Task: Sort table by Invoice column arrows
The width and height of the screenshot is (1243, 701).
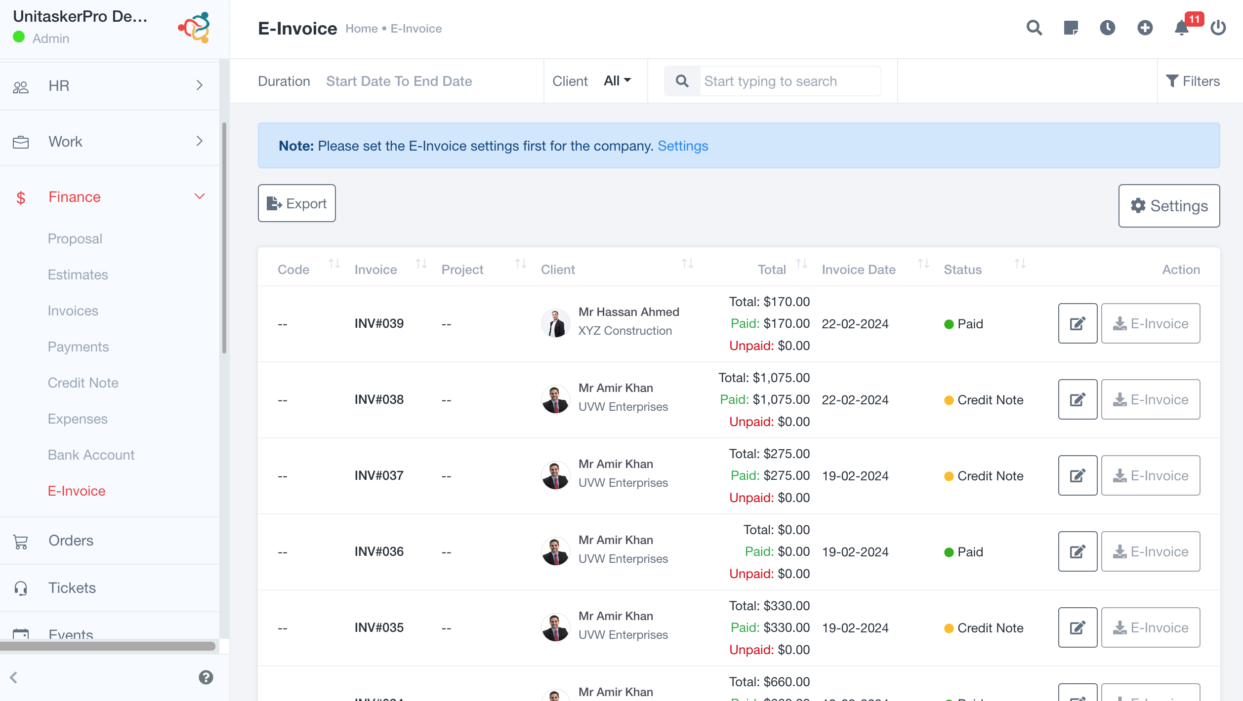Action: (421, 264)
